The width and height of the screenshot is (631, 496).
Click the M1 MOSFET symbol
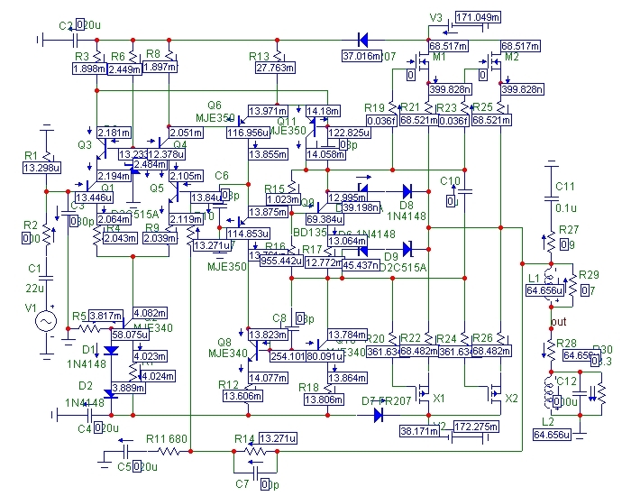click(x=421, y=61)
